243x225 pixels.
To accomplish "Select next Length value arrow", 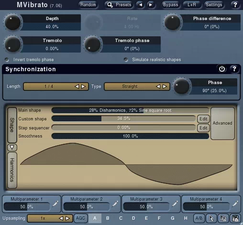I will point(83,86).
